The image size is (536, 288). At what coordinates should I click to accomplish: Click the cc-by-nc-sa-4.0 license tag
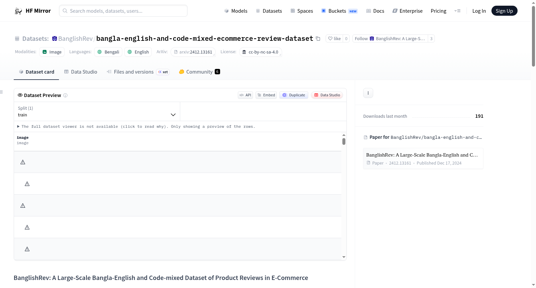click(260, 52)
